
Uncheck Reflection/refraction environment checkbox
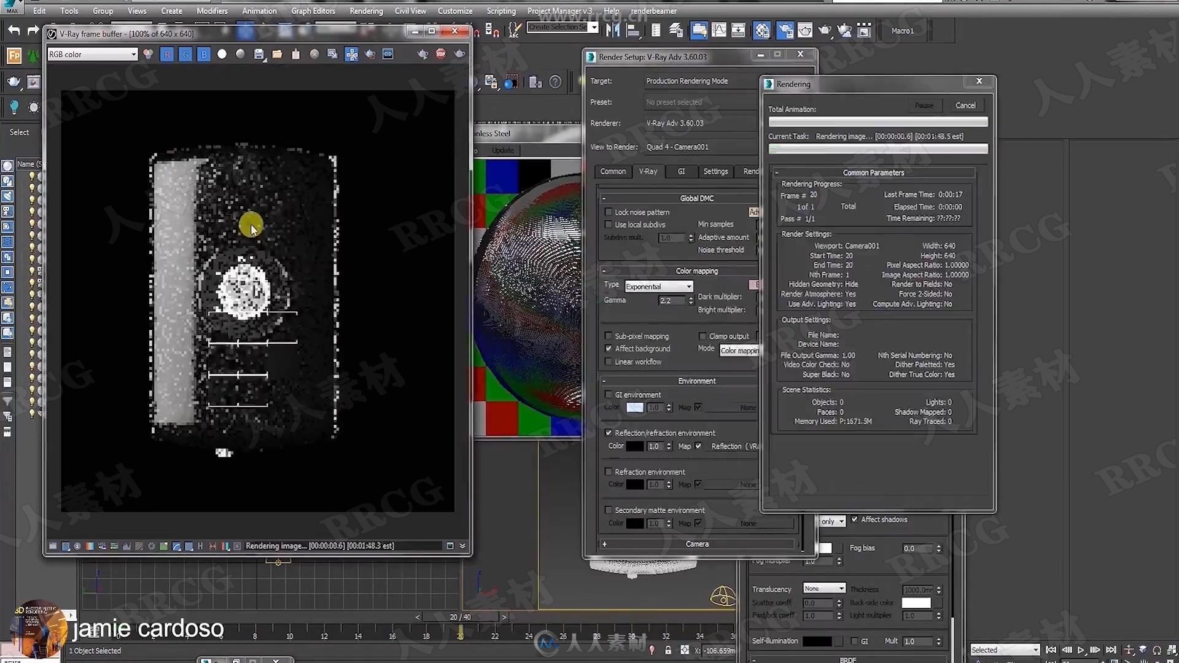pyautogui.click(x=609, y=433)
